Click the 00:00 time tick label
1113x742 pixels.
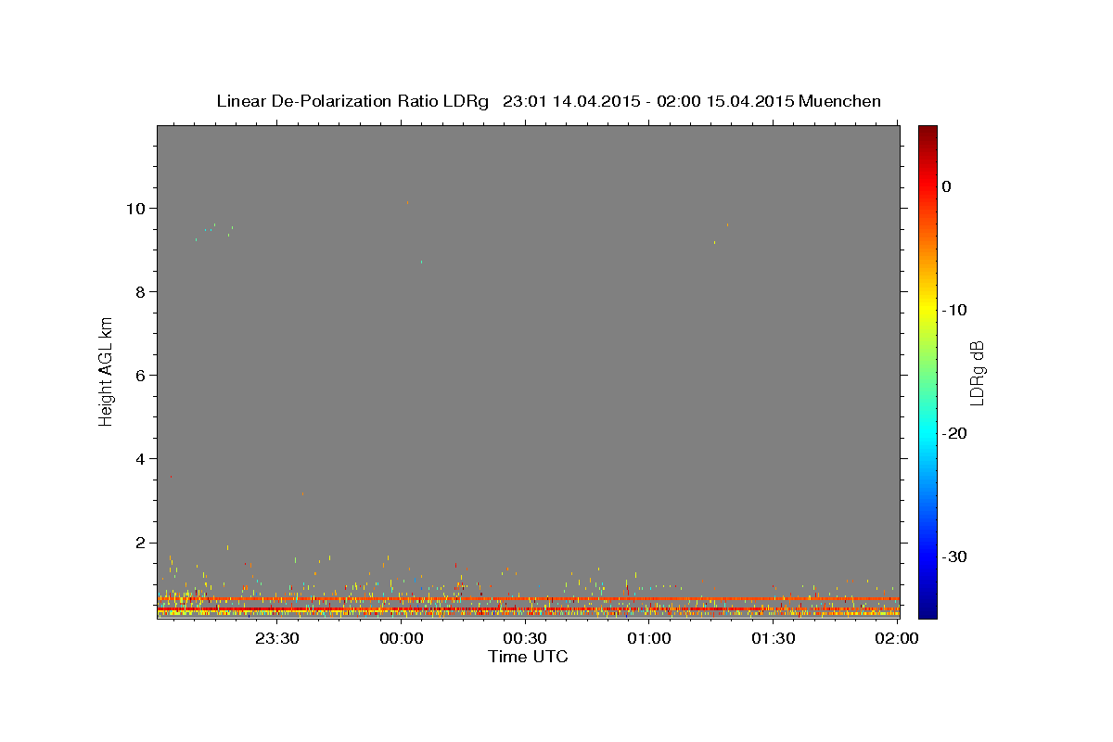coord(402,638)
